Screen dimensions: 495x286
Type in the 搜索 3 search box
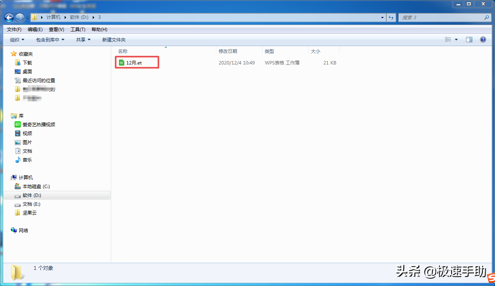(441, 18)
